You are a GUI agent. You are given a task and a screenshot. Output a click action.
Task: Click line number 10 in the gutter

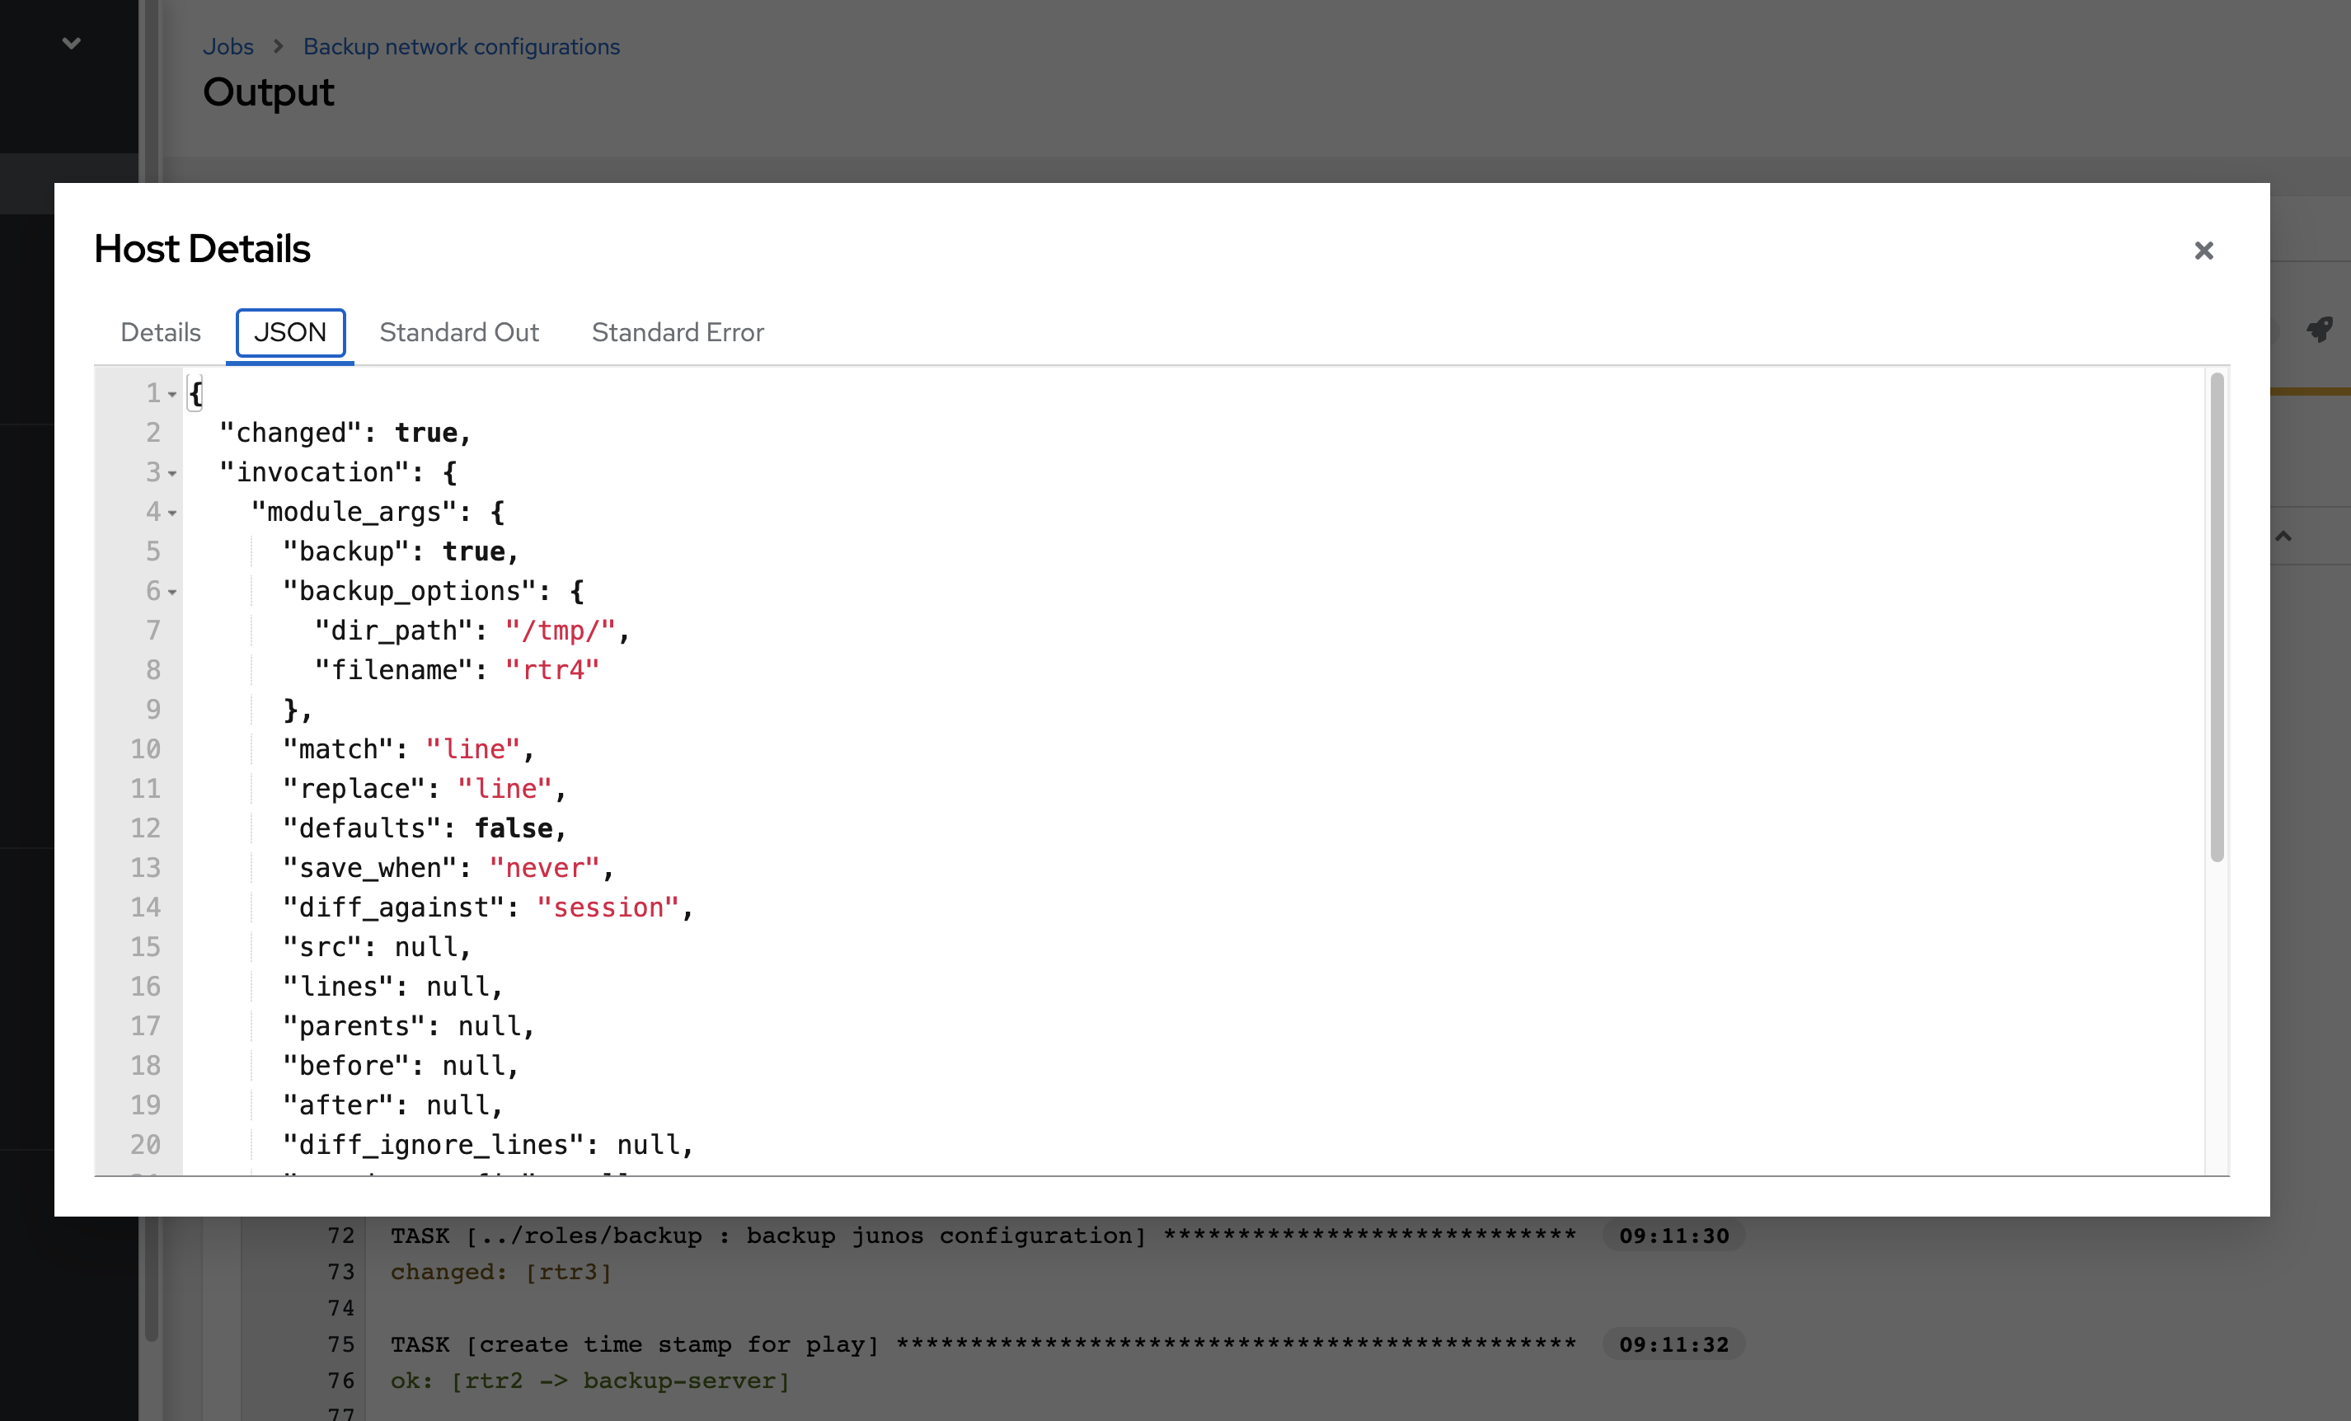[146, 749]
